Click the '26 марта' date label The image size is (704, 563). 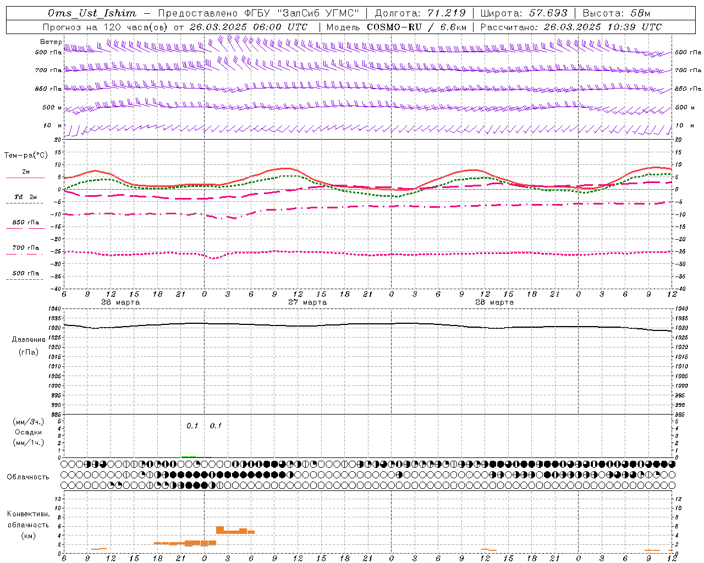120,302
